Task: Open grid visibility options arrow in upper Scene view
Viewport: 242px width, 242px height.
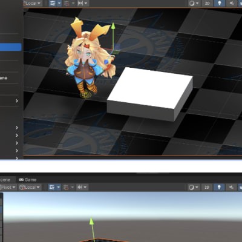Action: [59, 3]
